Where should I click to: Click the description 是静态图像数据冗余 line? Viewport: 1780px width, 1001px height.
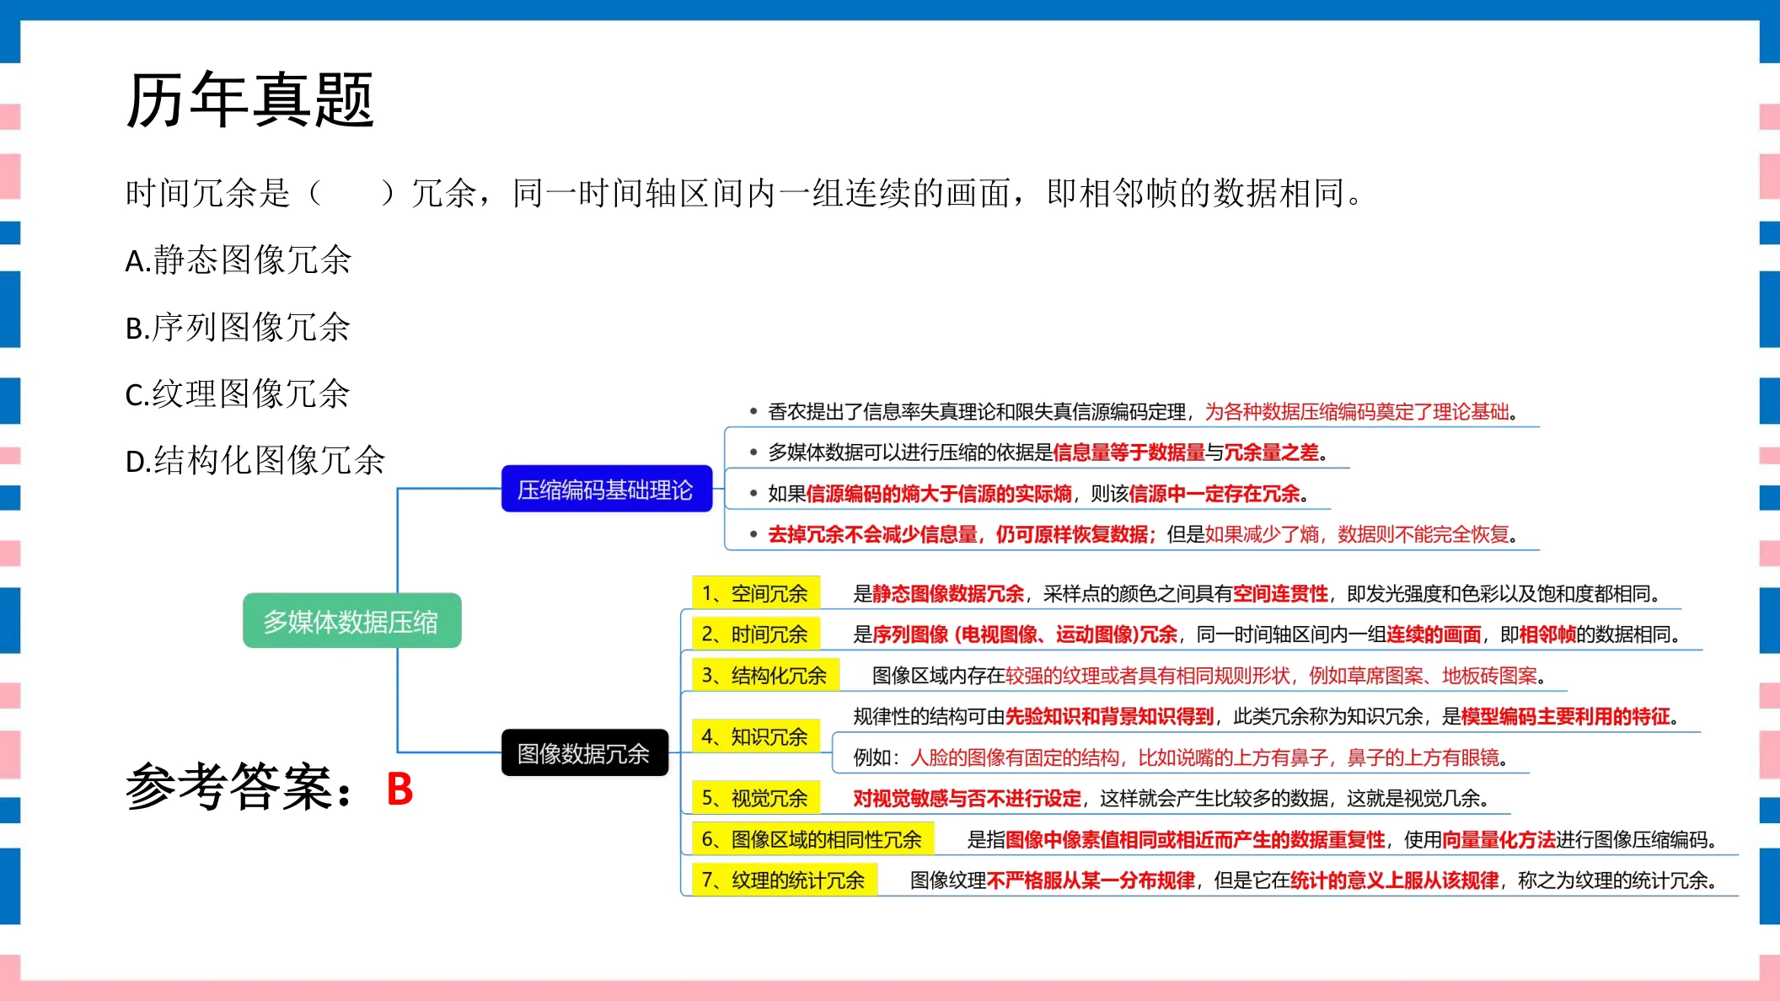pyautogui.click(x=1257, y=593)
